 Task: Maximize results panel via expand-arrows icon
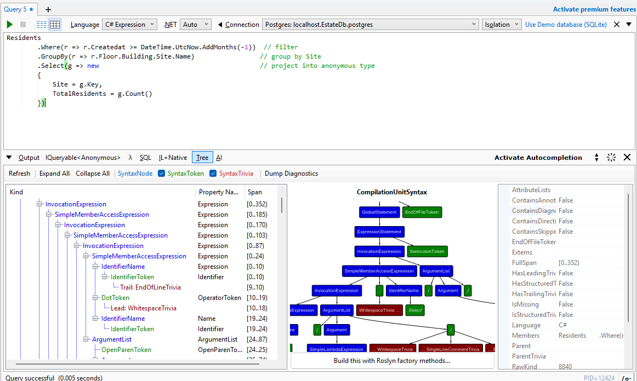(x=611, y=157)
